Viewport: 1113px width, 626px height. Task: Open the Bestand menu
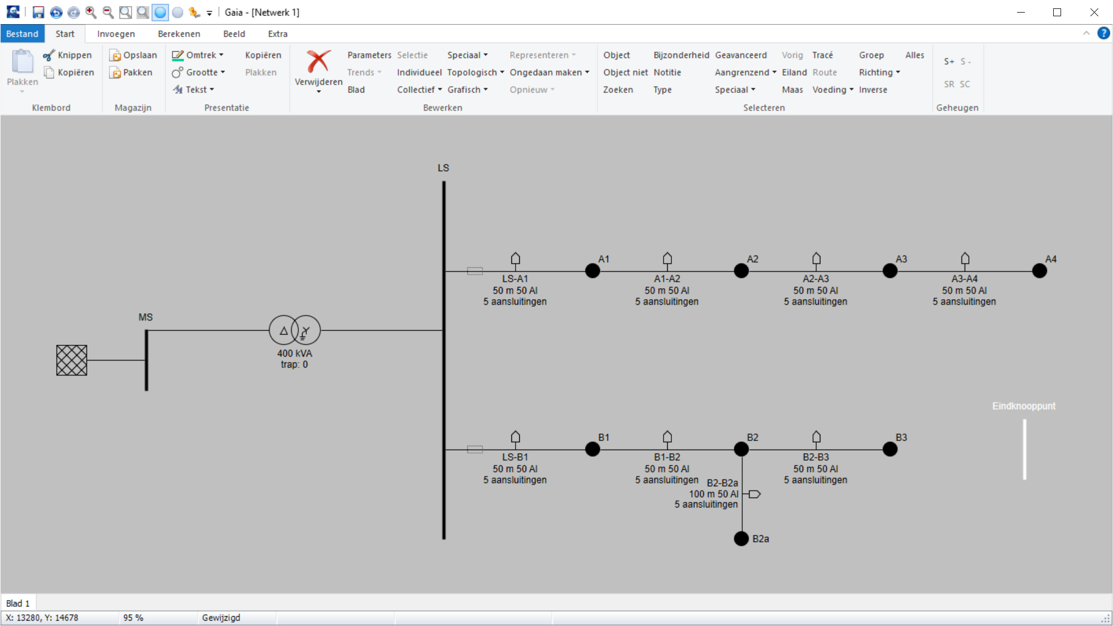[22, 34]
